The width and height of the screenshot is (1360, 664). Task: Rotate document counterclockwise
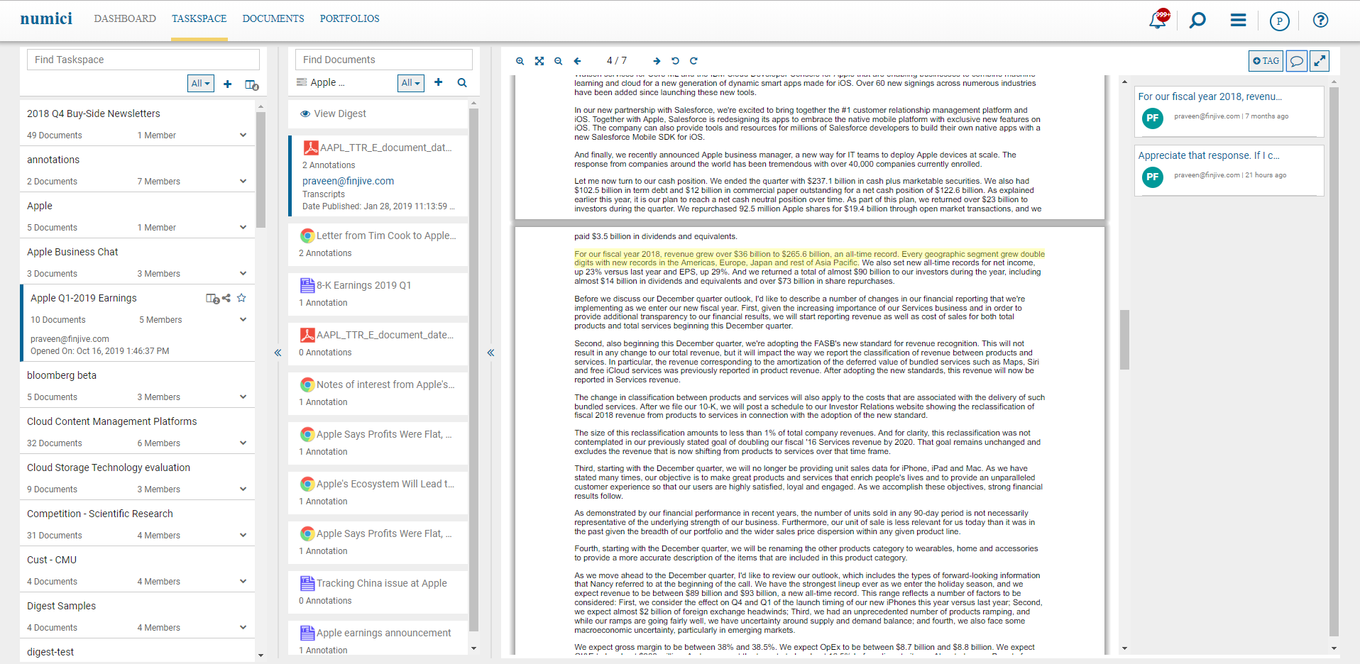coord(675,61)
